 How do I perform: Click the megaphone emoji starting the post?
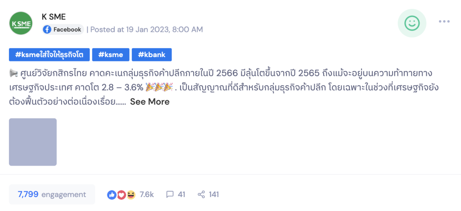(x=13, y=73)
